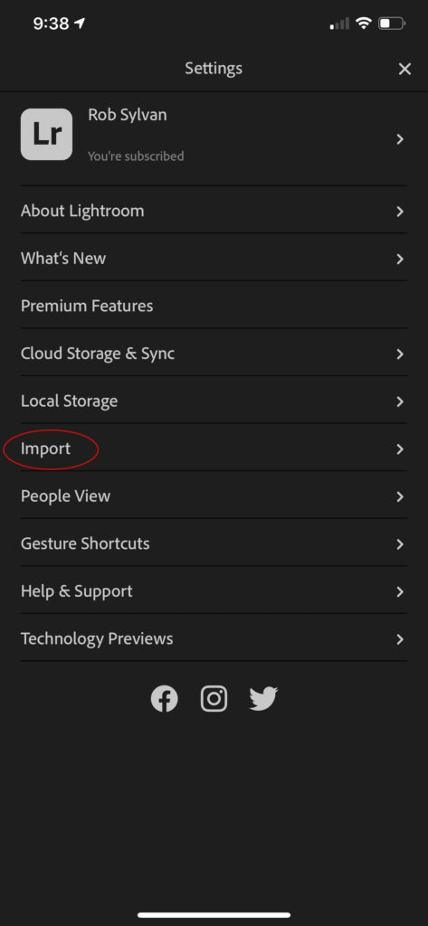
Task: Expand chevron on Cloud Storage & Sync row
Action: pyautogui.click(x=400, y=354)
